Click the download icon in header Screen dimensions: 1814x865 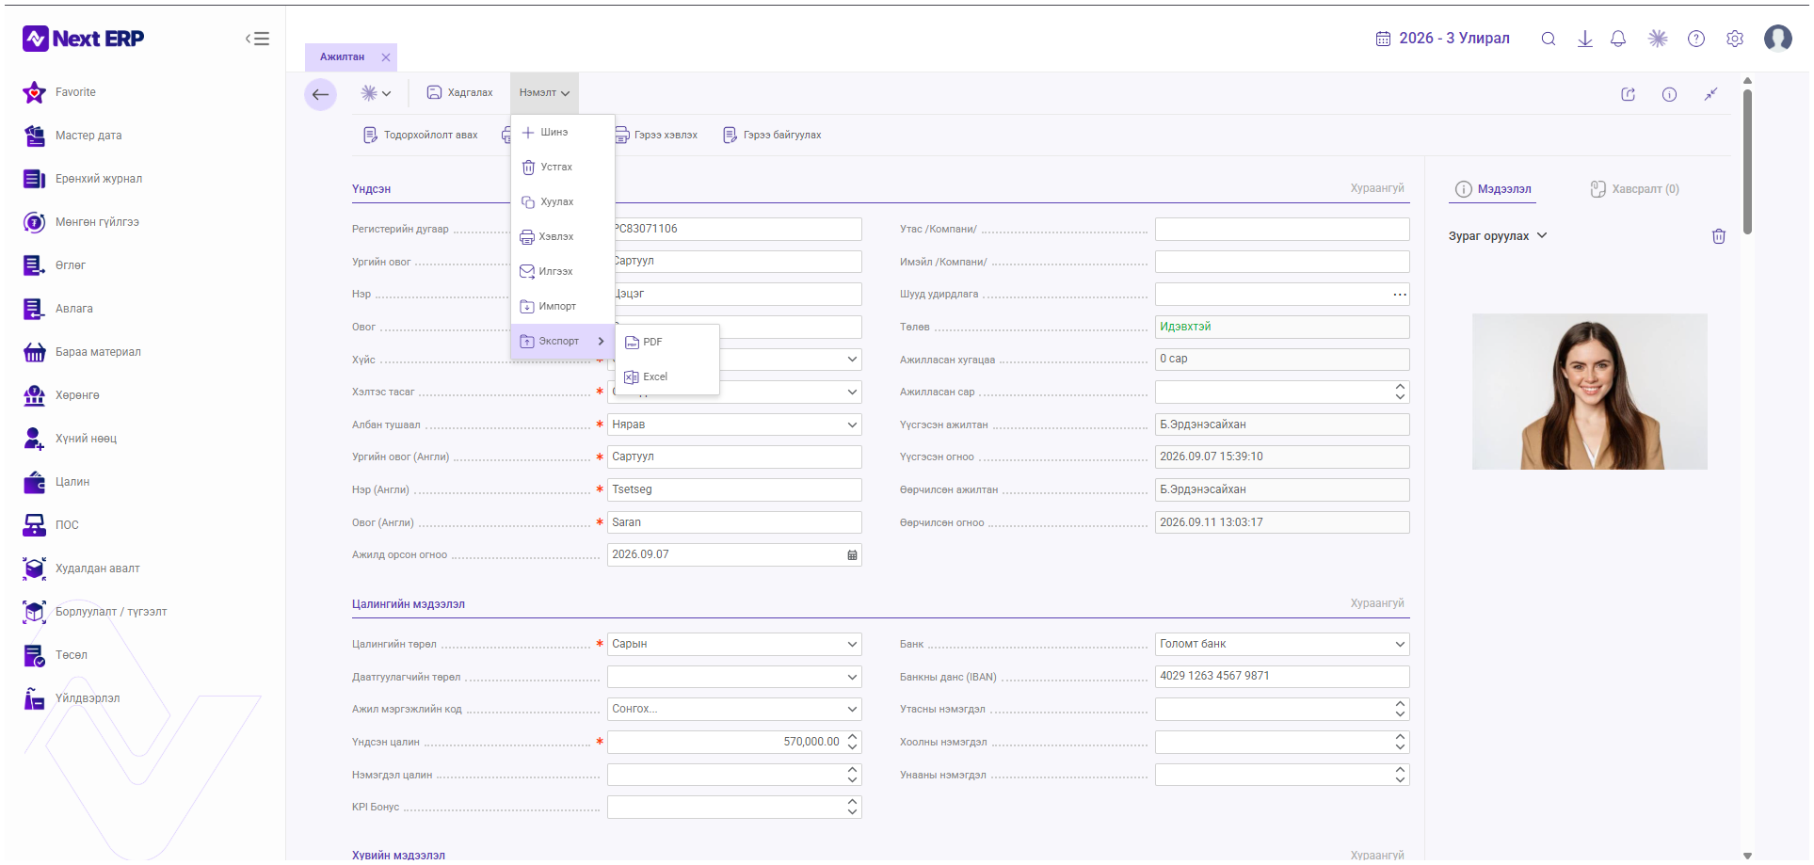click(x=1585, y=39)
